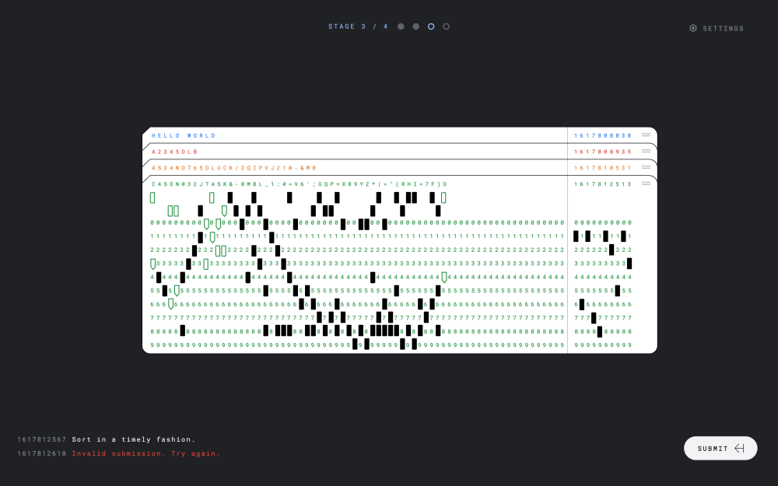
Task: Click the 'Invalid submission. Try again.' message
Action: point(146,453)
